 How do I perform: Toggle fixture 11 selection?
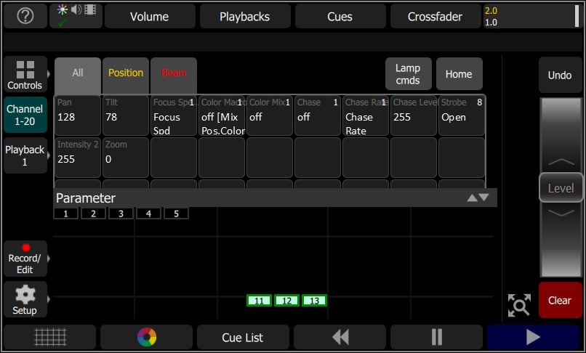point(260,300)
